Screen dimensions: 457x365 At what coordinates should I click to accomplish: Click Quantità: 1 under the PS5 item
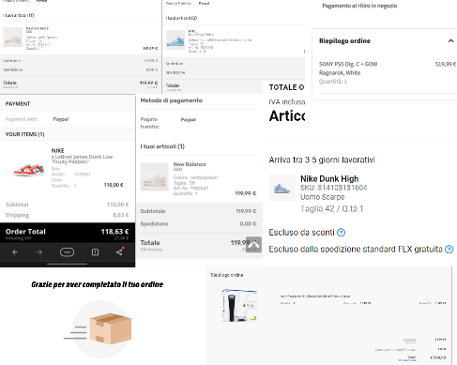click(333, 82)
